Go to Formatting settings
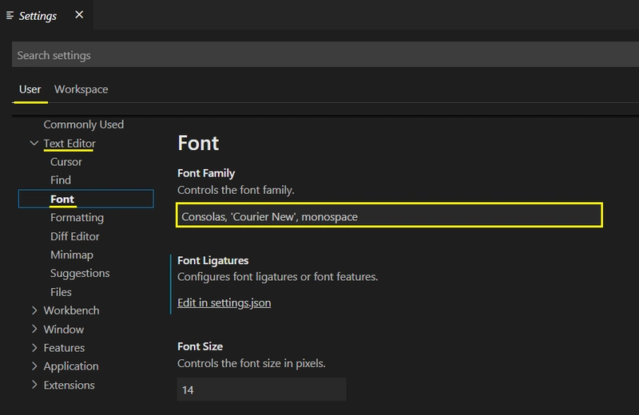Viewport: 639px width, 415px height. [77, 217]
